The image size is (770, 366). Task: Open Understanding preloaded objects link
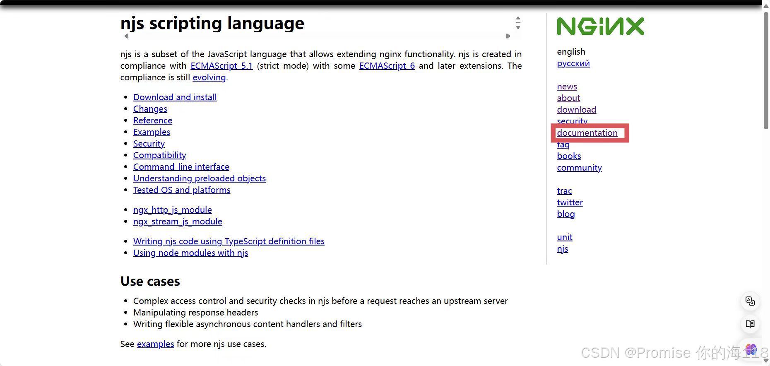coord(200,178)
